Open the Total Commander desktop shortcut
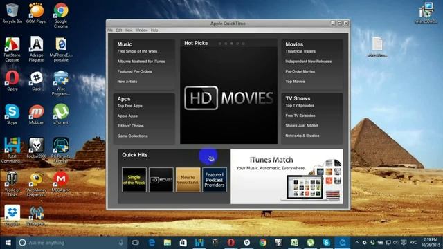The height and width of the screenshot is (249, 443). coord(12,150)
